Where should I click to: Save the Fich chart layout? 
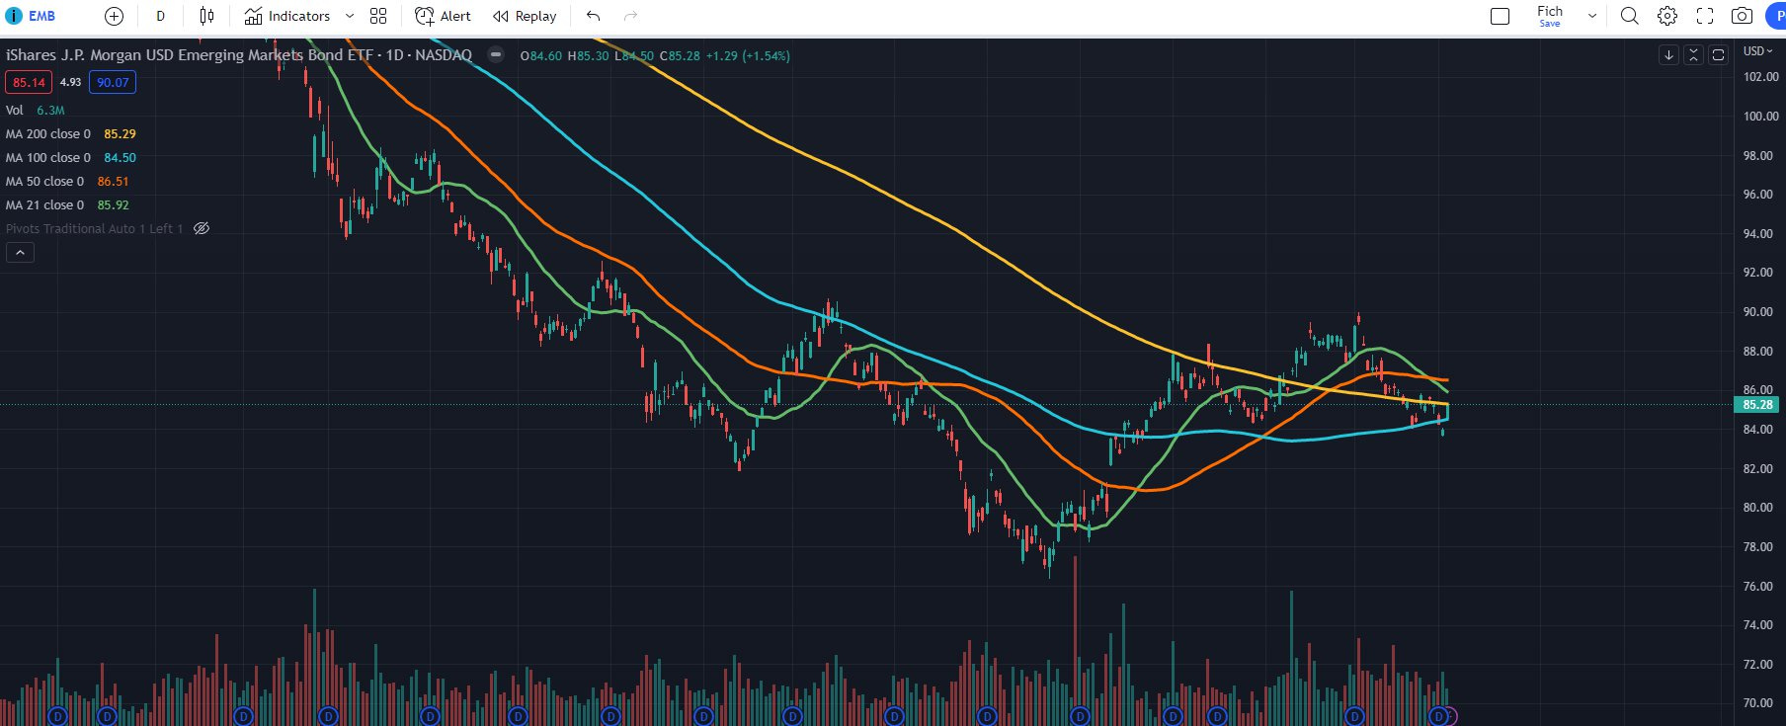1550,16
